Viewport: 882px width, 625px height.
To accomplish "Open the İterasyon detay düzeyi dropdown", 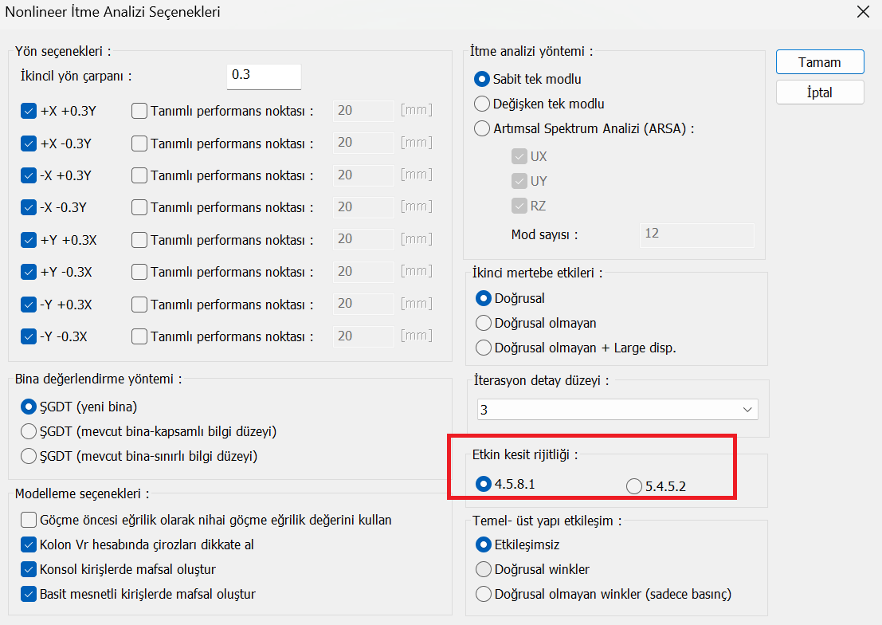I will tap(617, 409).
